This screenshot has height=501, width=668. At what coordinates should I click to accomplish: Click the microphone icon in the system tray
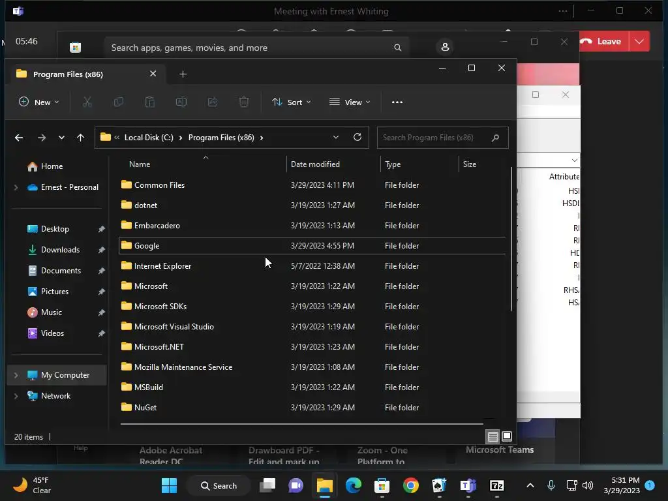coord(551,485)
